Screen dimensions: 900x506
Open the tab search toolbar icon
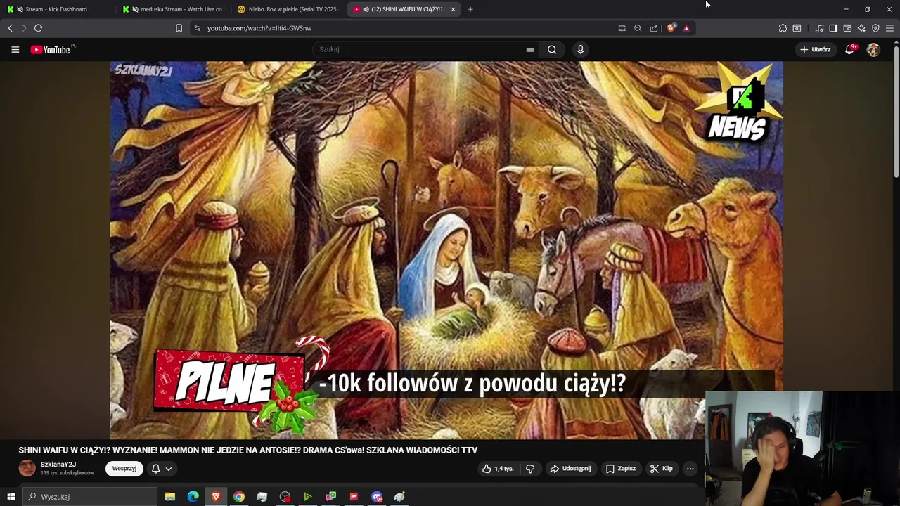pyautogui.click(x=797, y=28)
